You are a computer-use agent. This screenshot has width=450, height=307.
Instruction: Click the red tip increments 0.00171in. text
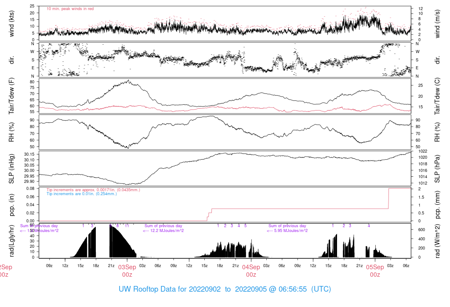coord(93,189)
